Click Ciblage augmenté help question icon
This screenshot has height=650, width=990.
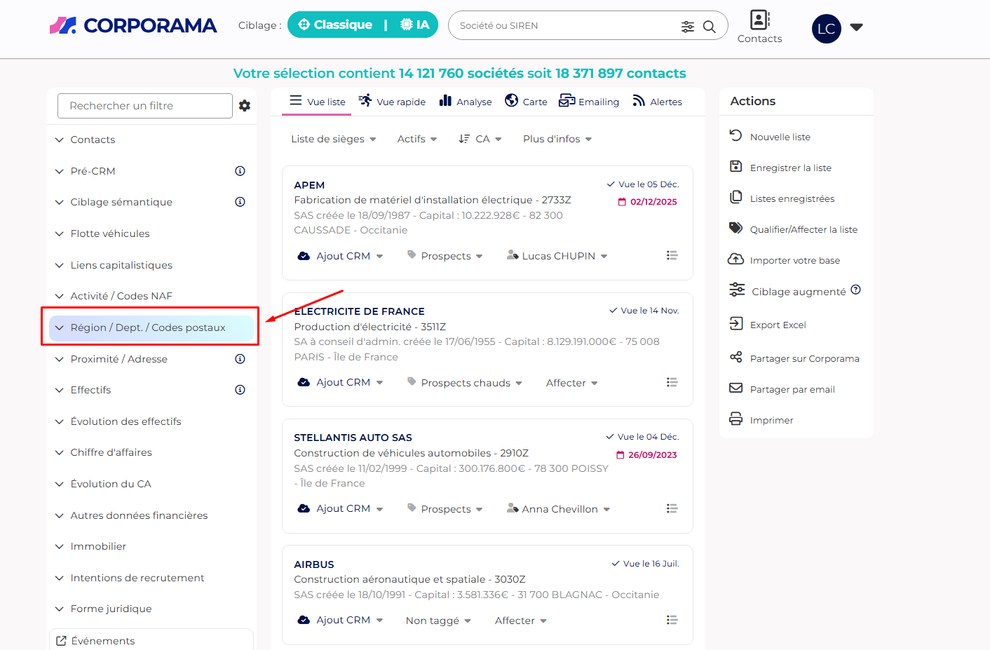[x=855, y=290]
